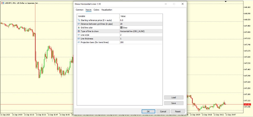Select the Starting reference price (0 = auto) row
The width and height of the screenshot is (253, 117).
(120, 20)
